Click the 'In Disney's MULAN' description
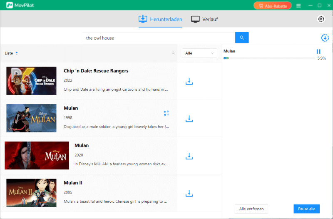The height and width of the screenshot is (219, 333). [x=121, y=164]
